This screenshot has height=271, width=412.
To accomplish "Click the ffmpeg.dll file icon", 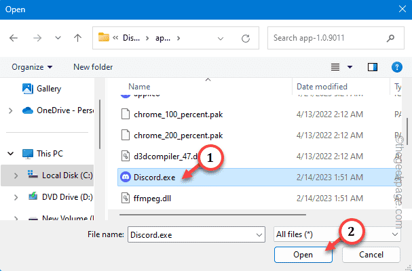I will click(x=126, y=199).
